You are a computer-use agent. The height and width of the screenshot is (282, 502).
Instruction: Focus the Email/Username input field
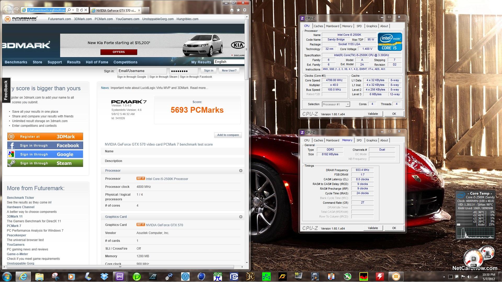[x=142, y=71]
